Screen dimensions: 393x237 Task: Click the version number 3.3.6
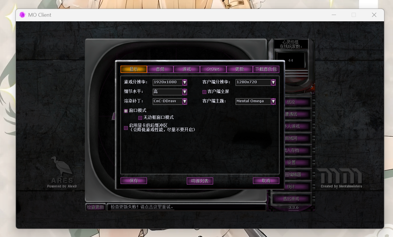click(293, 208)
